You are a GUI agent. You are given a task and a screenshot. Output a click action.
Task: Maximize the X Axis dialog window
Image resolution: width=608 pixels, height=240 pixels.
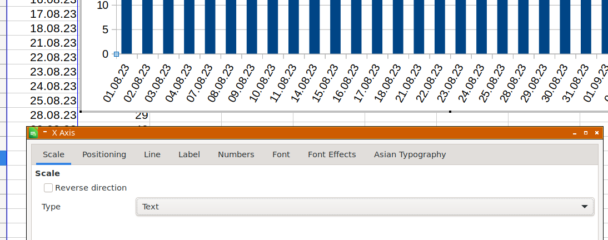[x=586, y=133]
